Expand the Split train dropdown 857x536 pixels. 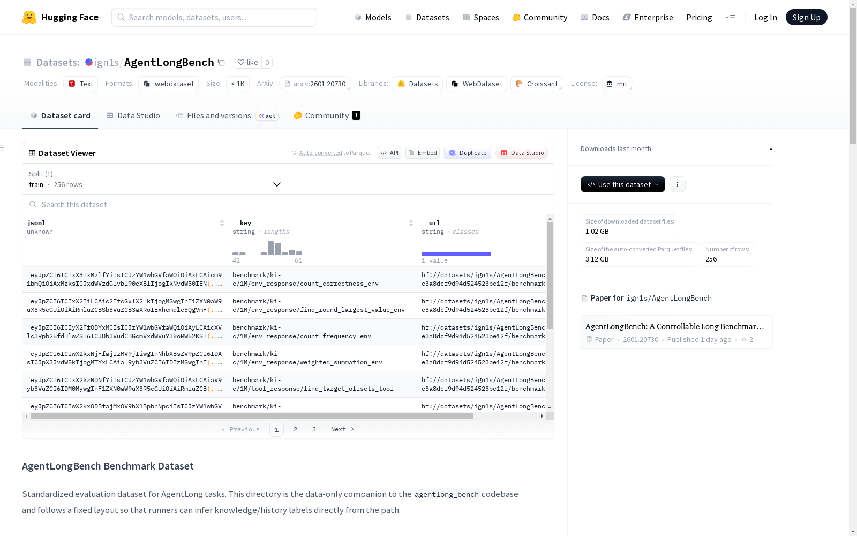(155, 179)
